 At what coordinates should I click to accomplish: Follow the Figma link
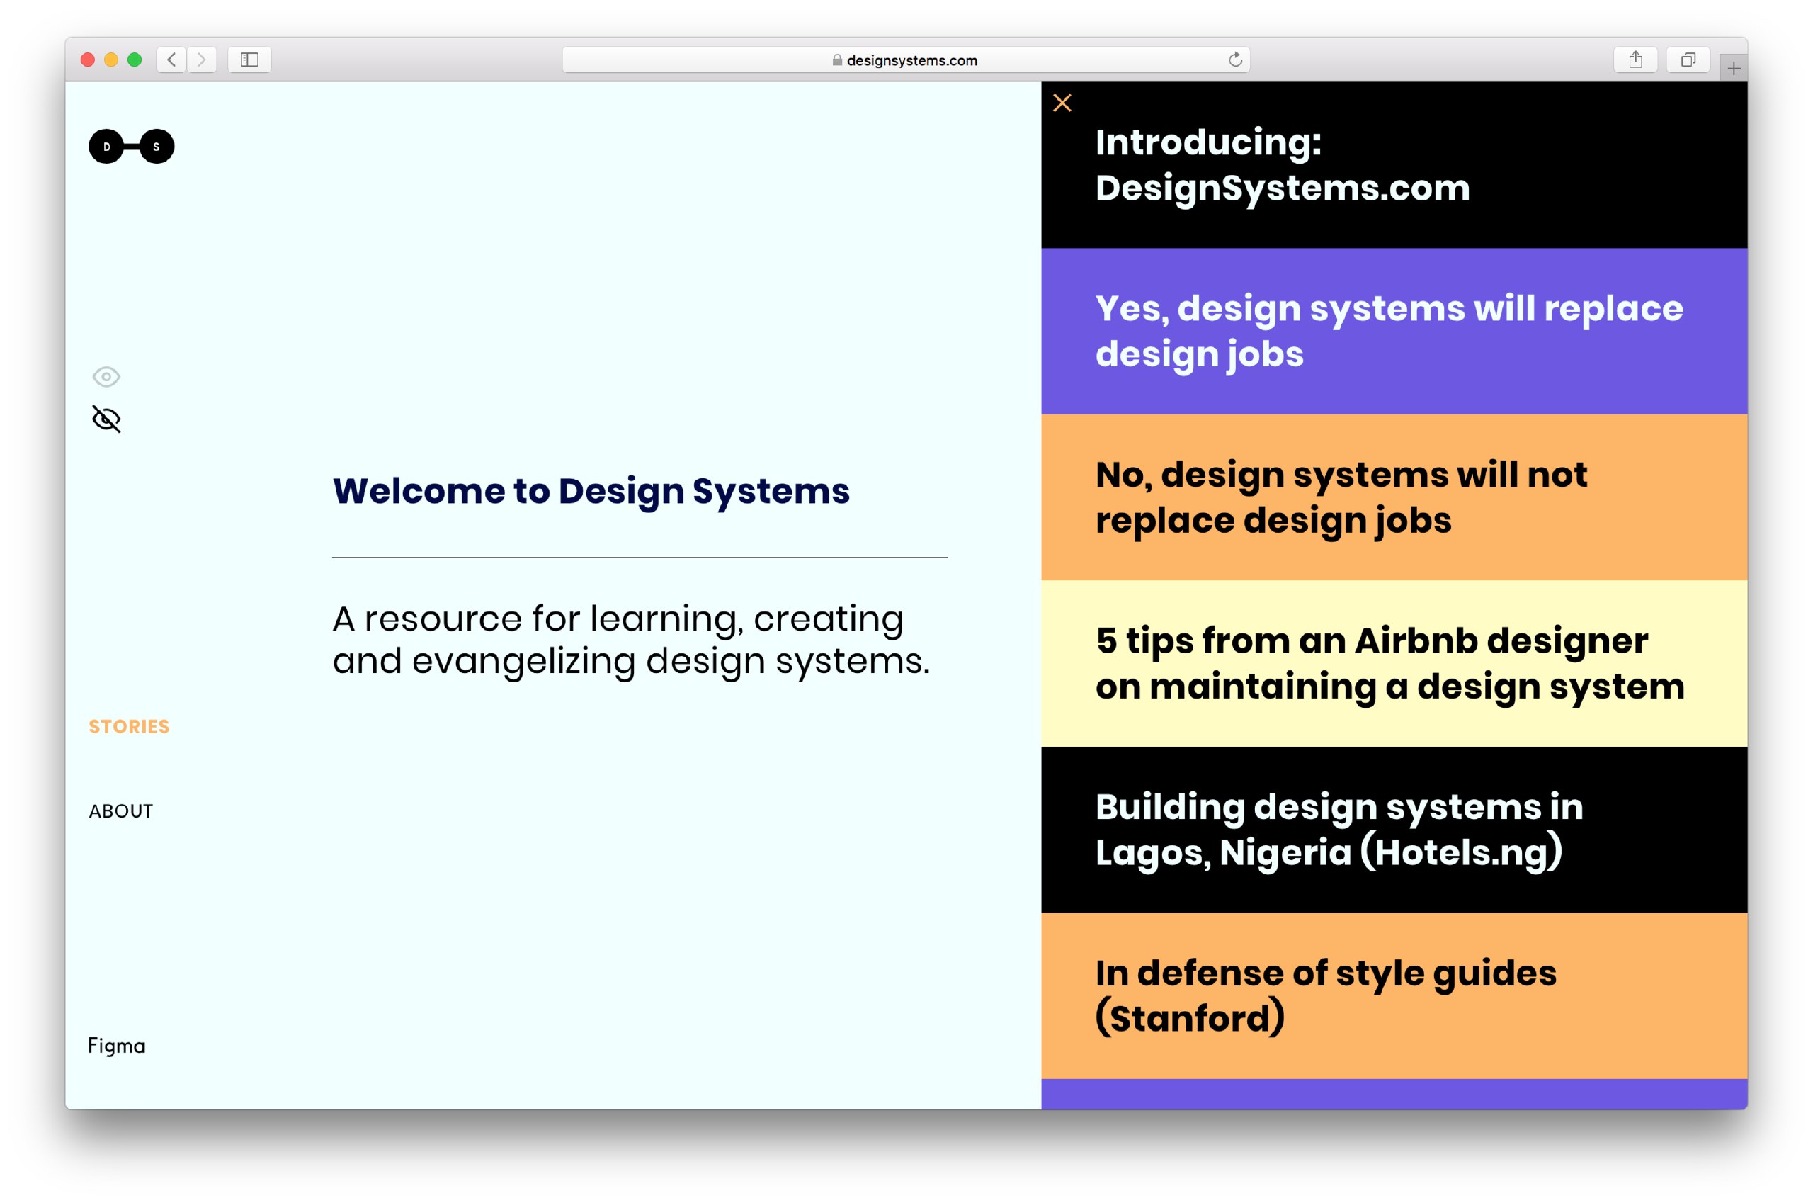pyautogui.click(x=117, y=1046)
